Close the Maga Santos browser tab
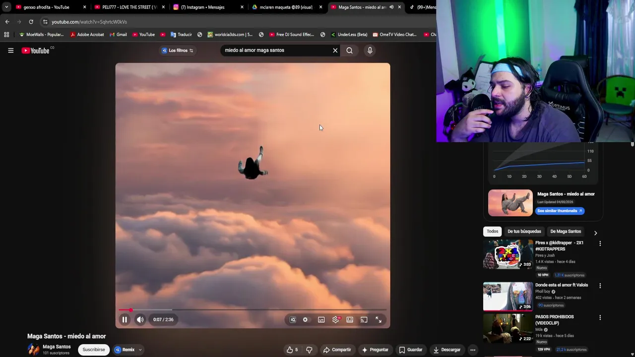635x357 pixels. tap(399, 7)
